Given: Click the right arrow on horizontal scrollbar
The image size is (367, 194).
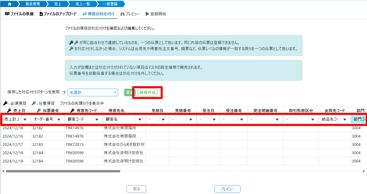Looking at the screenshot, I should pyautogui.click(x=364, y=171).
